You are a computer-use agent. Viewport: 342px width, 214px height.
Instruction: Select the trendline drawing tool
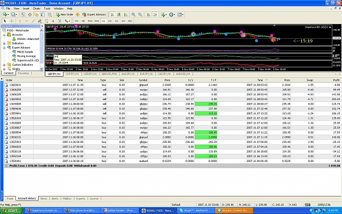pos(33,21)
